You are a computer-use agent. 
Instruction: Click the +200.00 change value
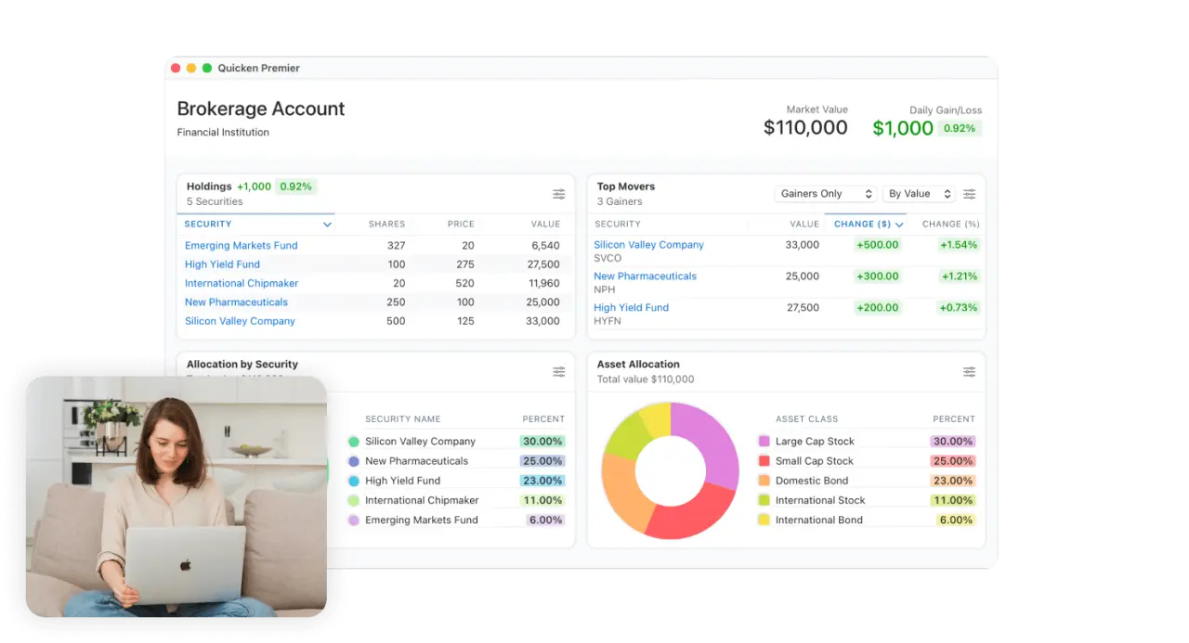click(878, 308)
